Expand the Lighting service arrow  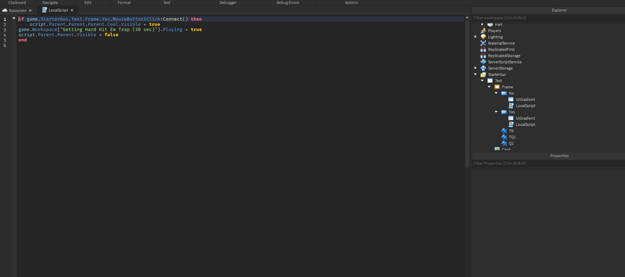[475, 37]
